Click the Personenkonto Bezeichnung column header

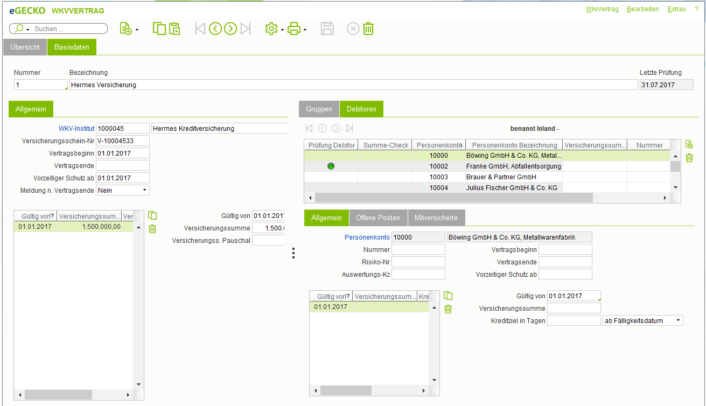tap(514, 145)
